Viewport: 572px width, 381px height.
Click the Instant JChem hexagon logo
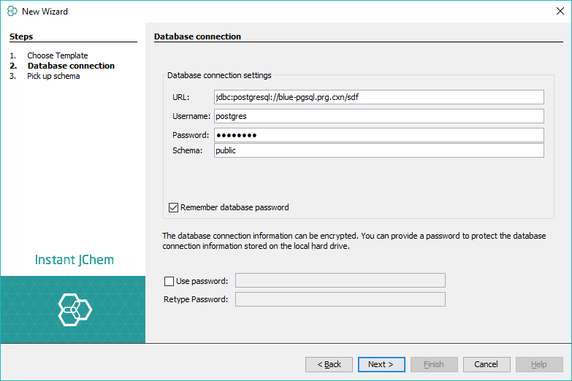coord(75,309)
